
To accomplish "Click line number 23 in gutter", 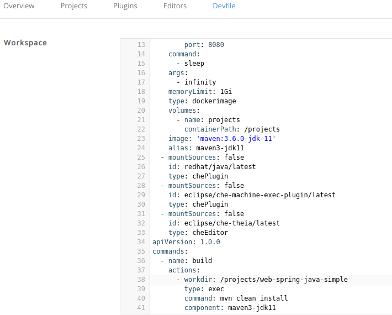I will (x=140, y=139).
